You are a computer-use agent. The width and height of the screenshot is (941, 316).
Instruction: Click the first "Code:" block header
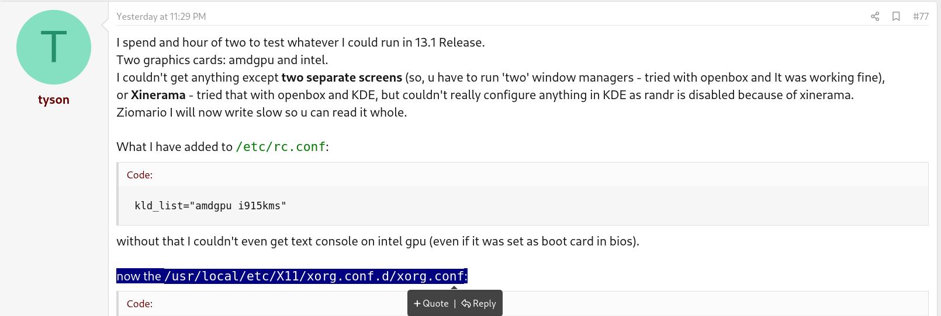tap(140, 175)
